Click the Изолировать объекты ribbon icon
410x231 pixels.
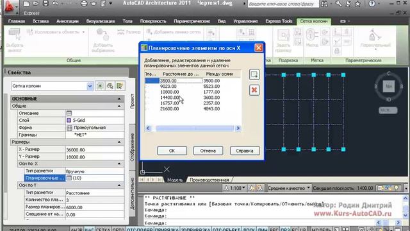[30, 32]
